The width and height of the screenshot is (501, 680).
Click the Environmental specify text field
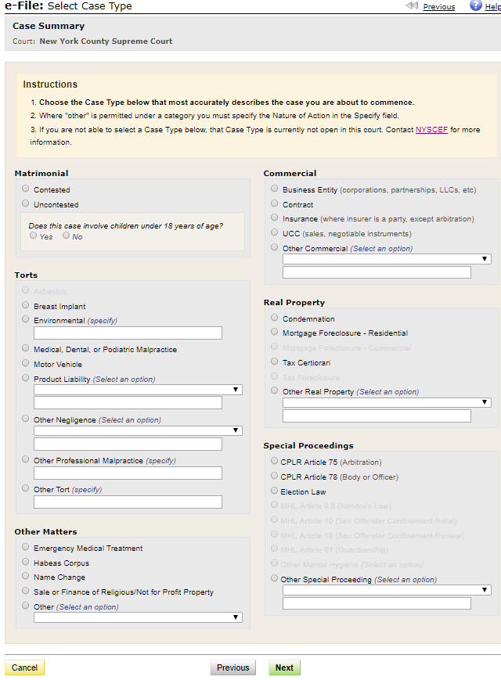point(128,333)
